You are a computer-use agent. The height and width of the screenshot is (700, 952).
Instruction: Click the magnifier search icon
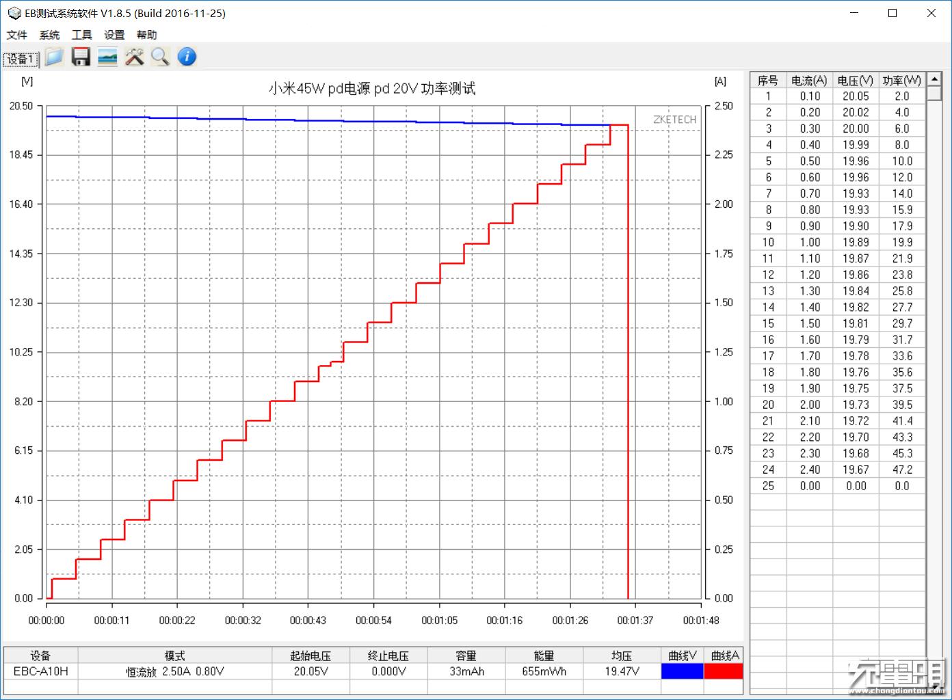160,57
